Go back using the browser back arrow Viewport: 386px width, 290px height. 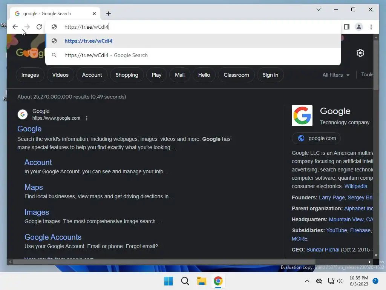(x=15, y=27)
